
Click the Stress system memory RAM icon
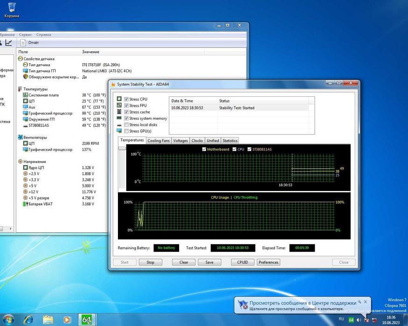point(119,118)
